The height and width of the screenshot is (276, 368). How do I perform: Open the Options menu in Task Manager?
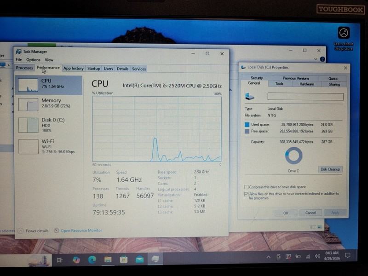[33, 60]
